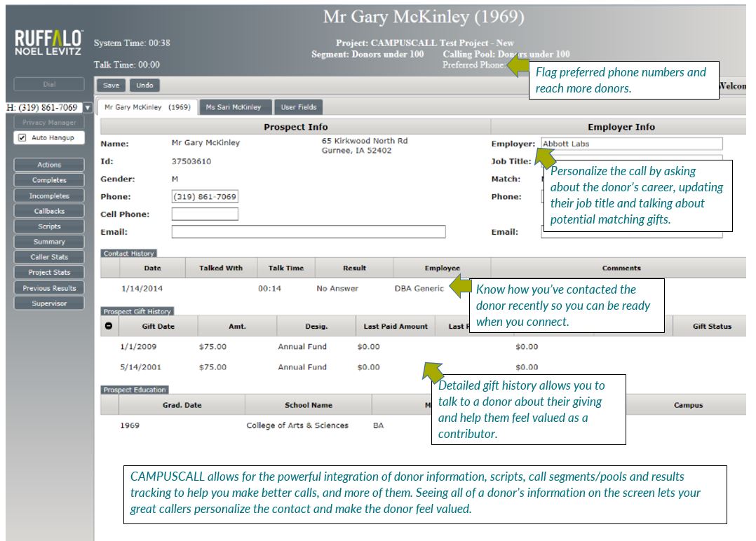756x541 pixels.
Task: Click the prospect Phone input field
Action: point(205,196)
